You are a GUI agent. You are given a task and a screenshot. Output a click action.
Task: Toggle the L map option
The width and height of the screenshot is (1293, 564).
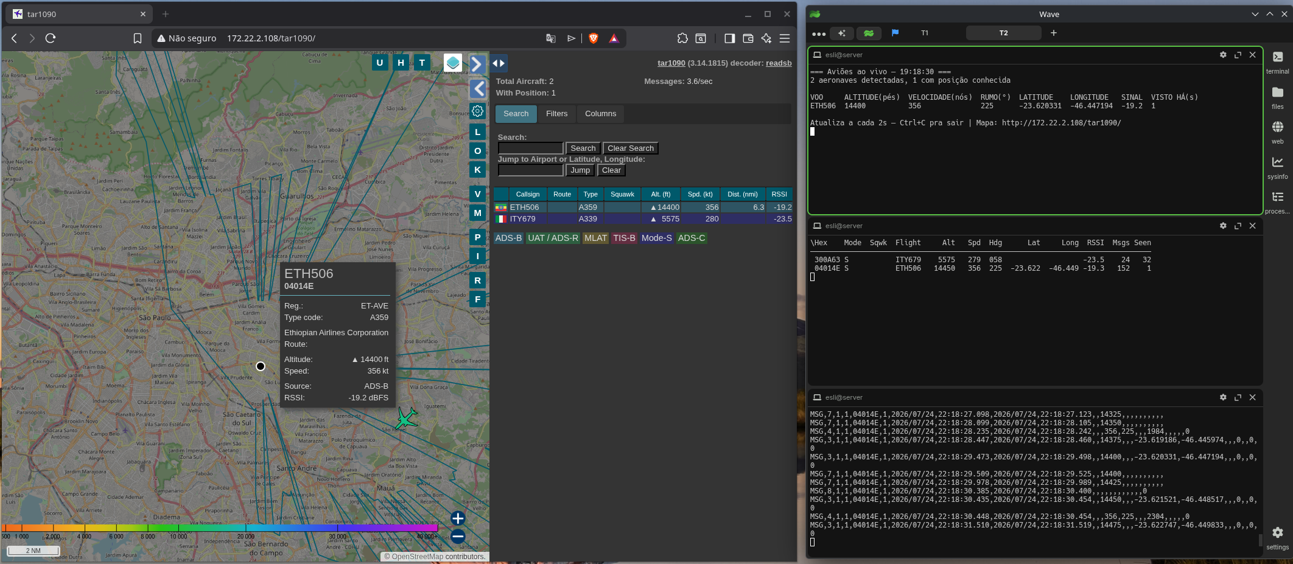coord(478,132)
